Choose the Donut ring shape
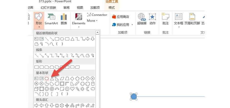Image resolution: width=230 pixels, height=108 pixels. (x=47, y=89)
